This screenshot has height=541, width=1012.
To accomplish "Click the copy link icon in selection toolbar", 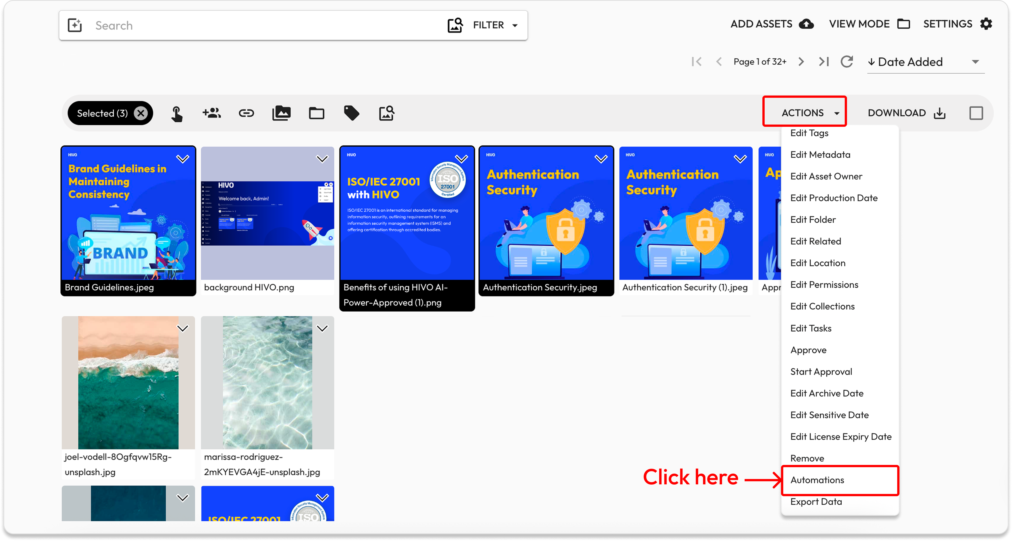I will 246,114.
